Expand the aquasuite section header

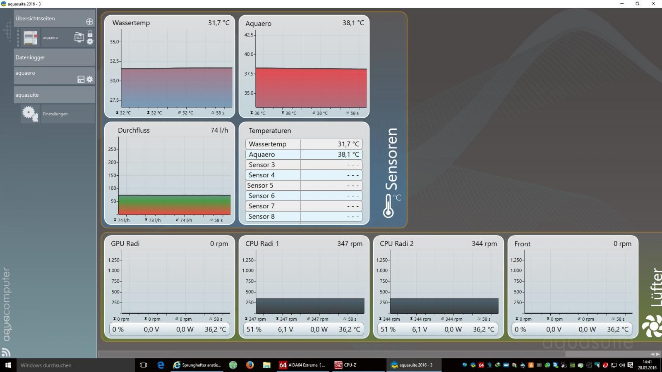point(54,95)
